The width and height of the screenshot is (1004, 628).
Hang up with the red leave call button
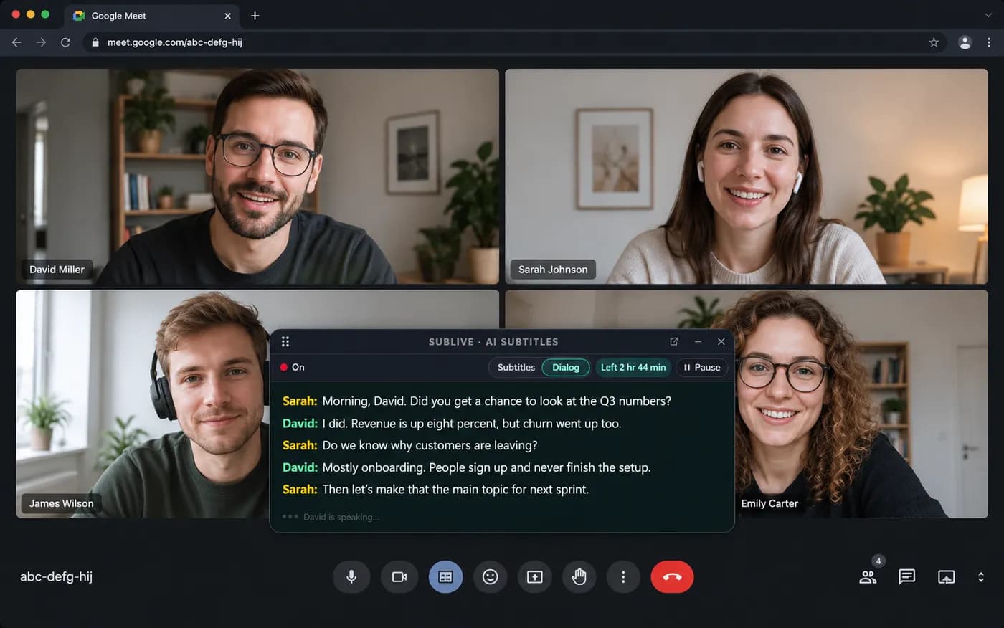click(x=672, y=577)
